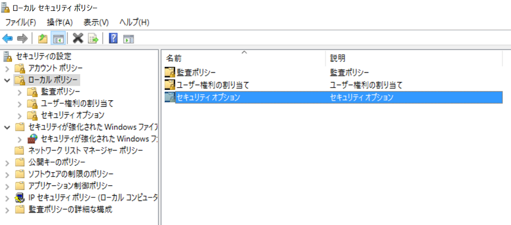This screenshot has width=511, height=225.
Task: Select セキュリティの設定 root label
Action: (44, 56)
